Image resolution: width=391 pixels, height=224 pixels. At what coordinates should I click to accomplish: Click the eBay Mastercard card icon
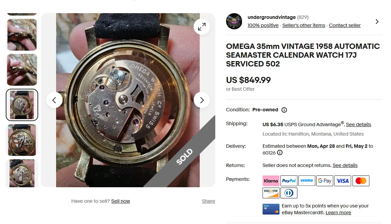click(x=271, y=209)
